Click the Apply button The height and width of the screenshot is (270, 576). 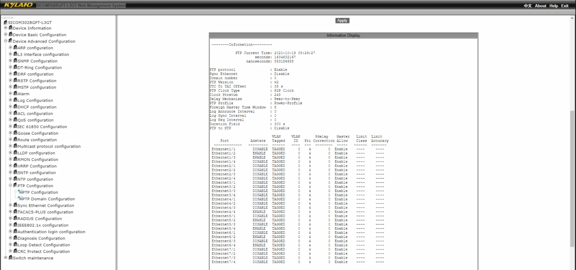tap(342, 20)
